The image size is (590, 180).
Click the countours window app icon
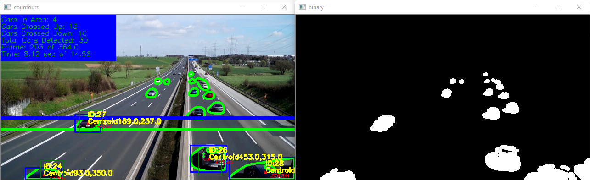point(7,7)
